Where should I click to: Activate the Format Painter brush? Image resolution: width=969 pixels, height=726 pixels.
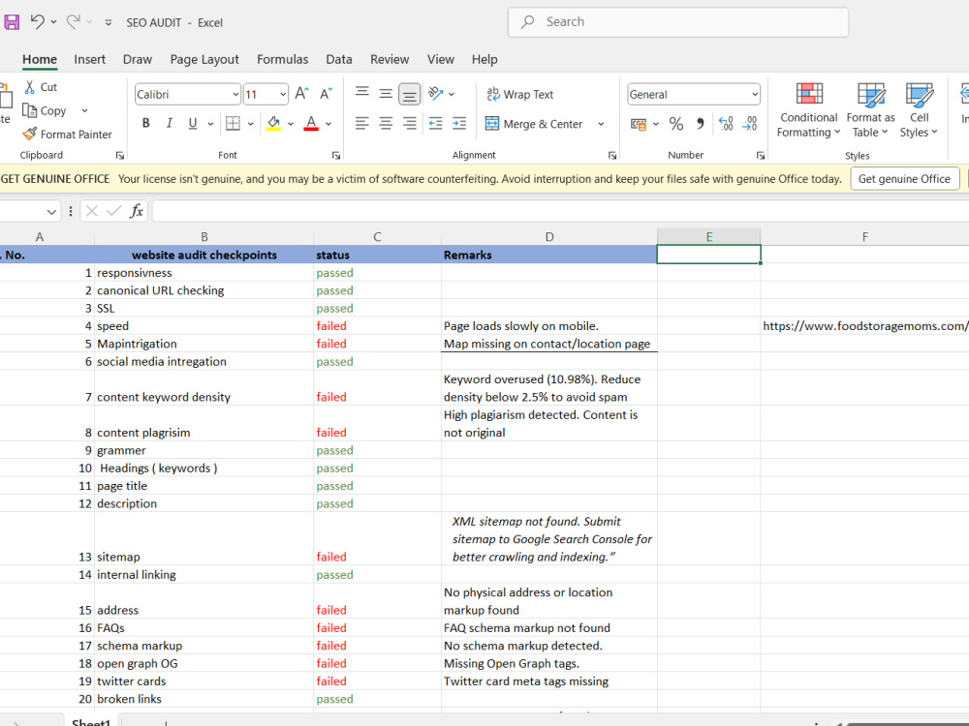30,134
